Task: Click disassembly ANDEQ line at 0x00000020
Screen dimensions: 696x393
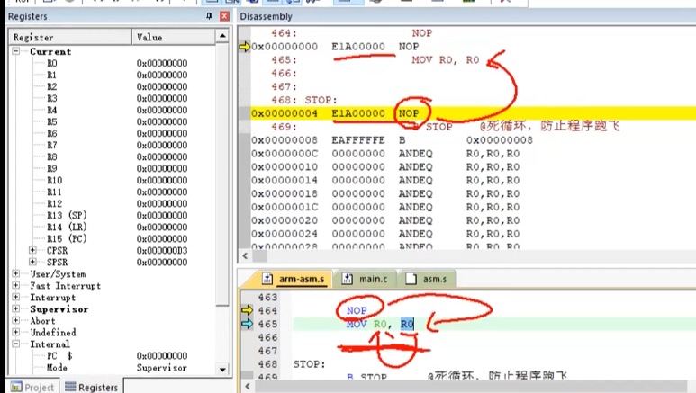Action: [474, 220]
